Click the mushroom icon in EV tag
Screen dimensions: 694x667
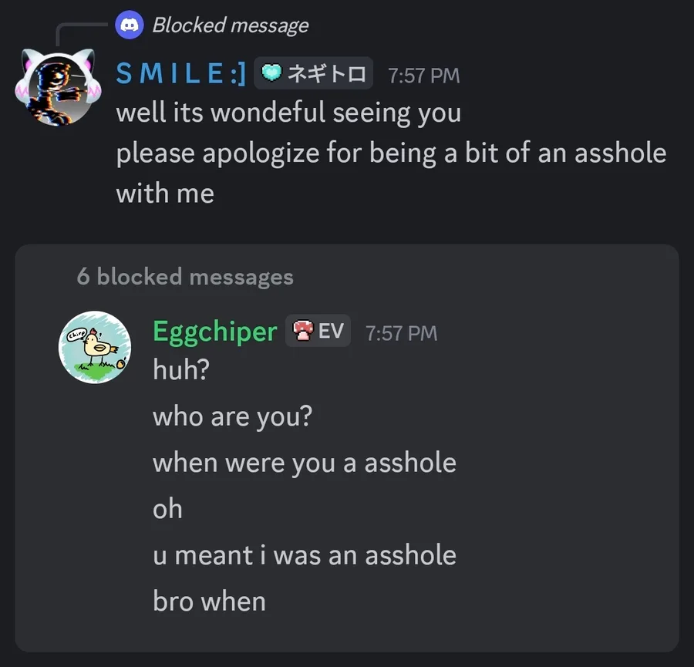pos(302,332)
